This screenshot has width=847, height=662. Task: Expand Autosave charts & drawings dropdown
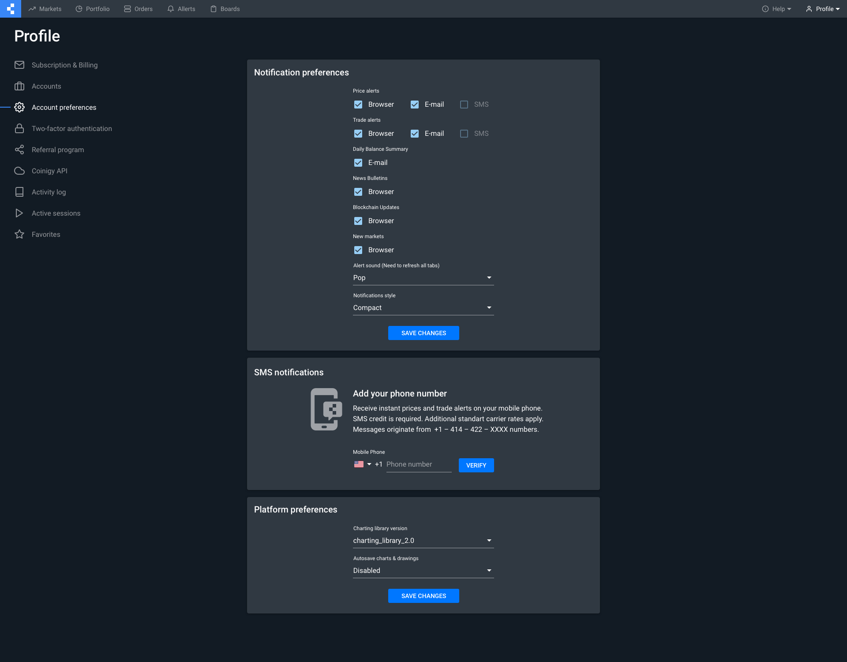[423, 571]
